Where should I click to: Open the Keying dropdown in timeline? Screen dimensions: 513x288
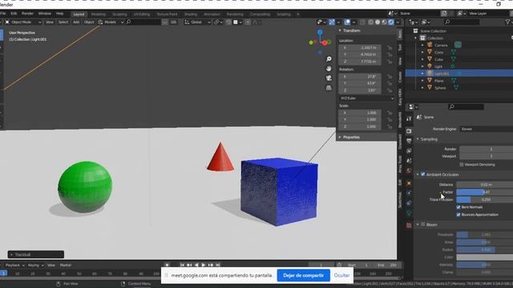(x=35, y=265)
